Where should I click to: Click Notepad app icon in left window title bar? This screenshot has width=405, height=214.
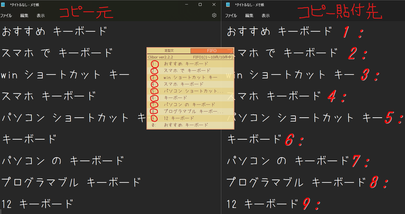click(3, 4)
